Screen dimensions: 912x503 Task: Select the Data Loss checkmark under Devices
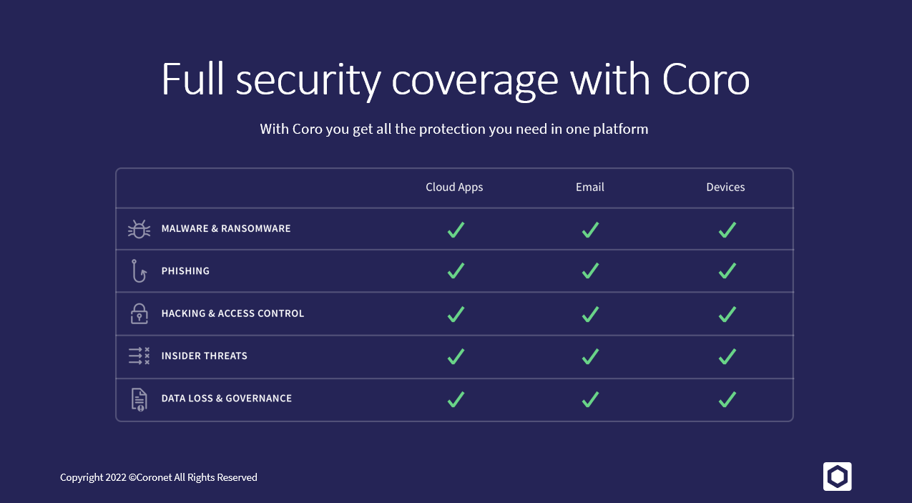(727, 399)
